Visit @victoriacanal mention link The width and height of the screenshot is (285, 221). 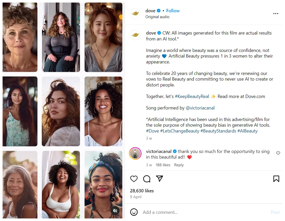point(200,108)
